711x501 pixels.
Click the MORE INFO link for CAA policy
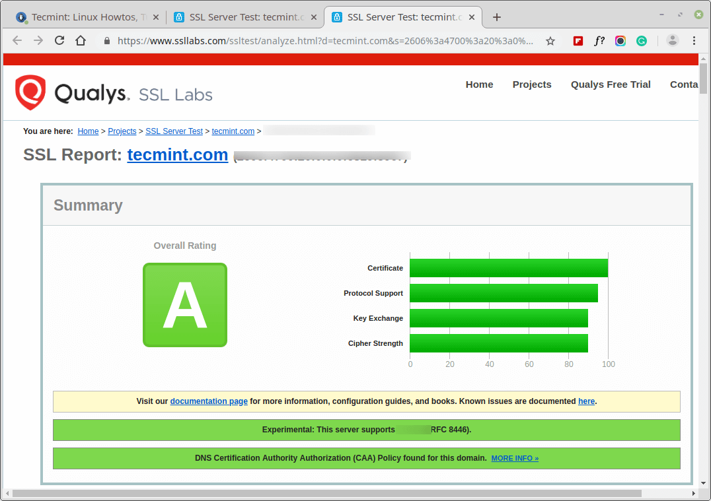coord(515,458)
